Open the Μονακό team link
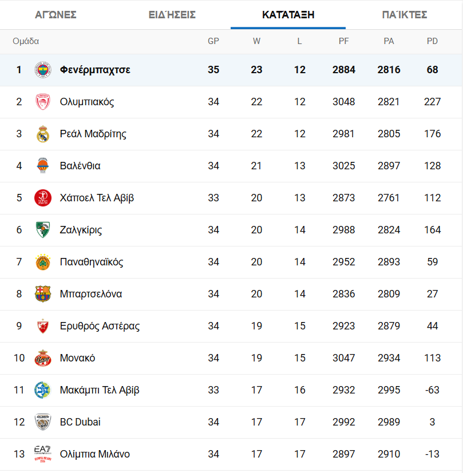 tap(77, 358)
